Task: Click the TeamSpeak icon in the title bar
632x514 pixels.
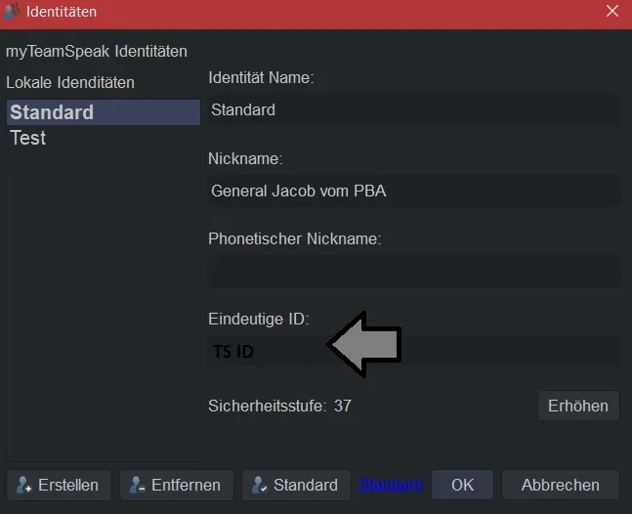Action: point(12,11)
